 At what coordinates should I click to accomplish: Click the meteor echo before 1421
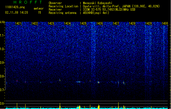pos(17,81)
